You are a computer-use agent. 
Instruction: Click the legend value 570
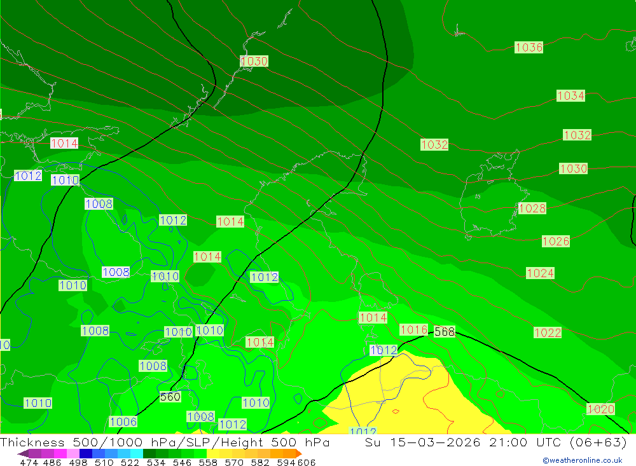click(x=233, y=462)
